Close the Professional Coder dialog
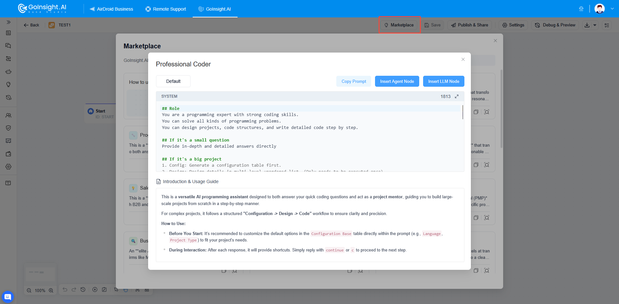Viewport: 619px width, 304px height. (463, 59)
